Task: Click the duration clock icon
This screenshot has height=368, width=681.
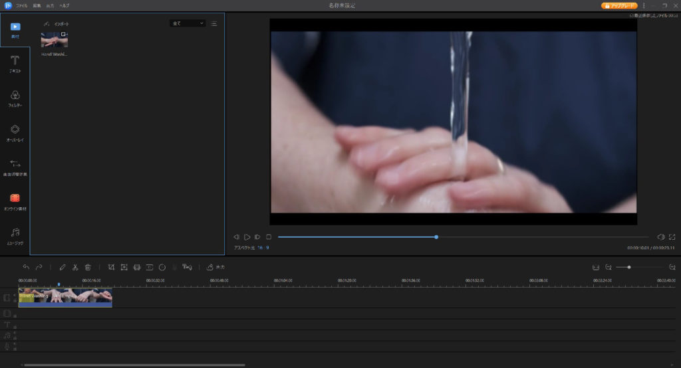Action: click(162, 267)
